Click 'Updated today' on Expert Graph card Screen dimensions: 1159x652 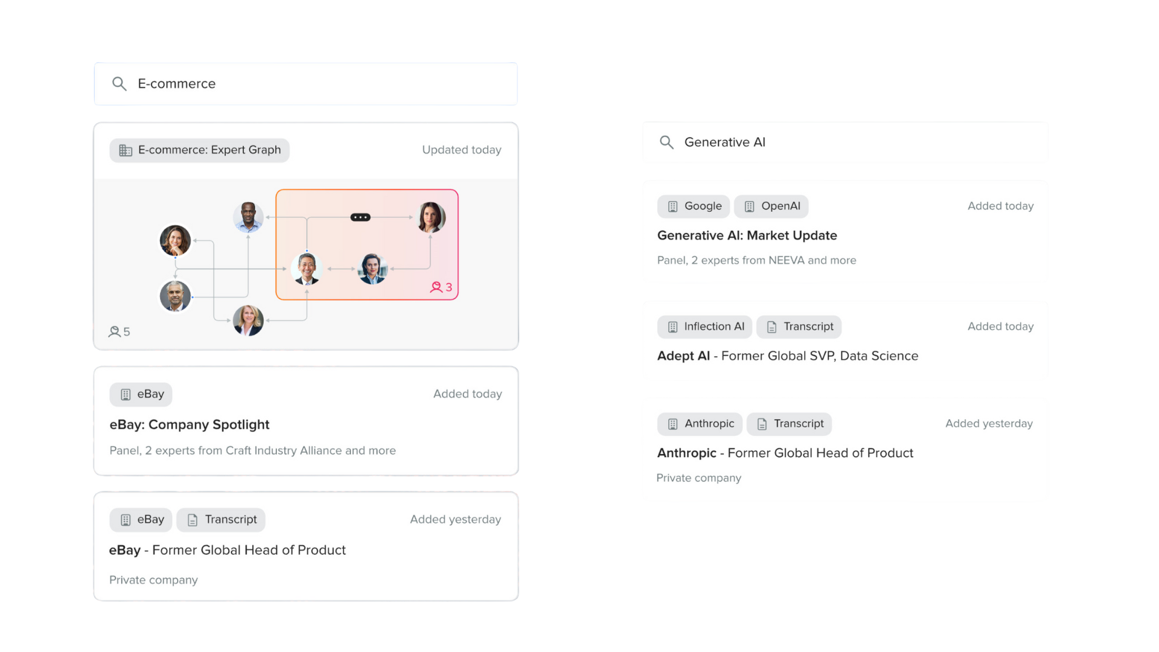[x=462, y=150]
